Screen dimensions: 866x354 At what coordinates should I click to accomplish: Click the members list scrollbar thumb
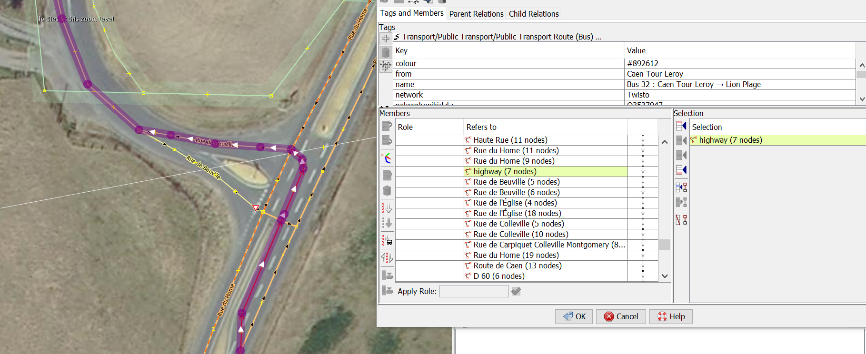click(x=665, y=245)
